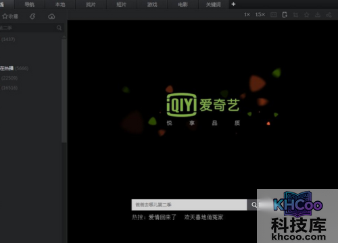The width and height of the screenshot is (338, 243).
Task: Open hot search link 爱情回来了
Action: coord(162,217)
